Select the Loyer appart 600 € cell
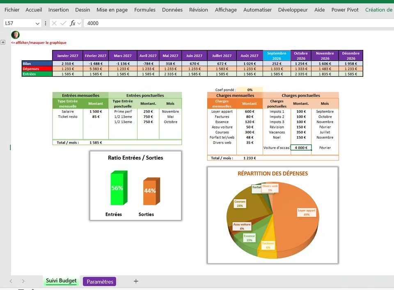Screen dimensions: 394x290 pos(250,112)
